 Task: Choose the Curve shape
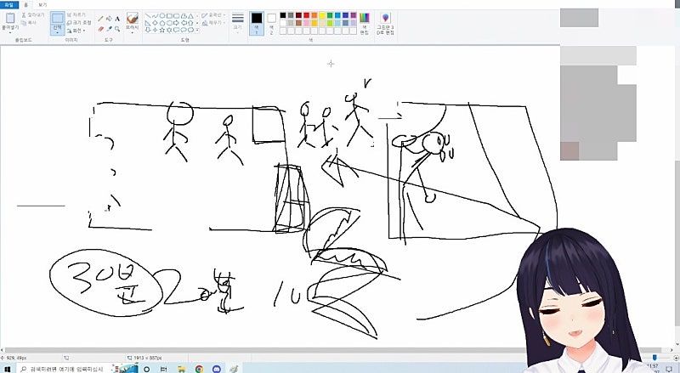point(155,16)
